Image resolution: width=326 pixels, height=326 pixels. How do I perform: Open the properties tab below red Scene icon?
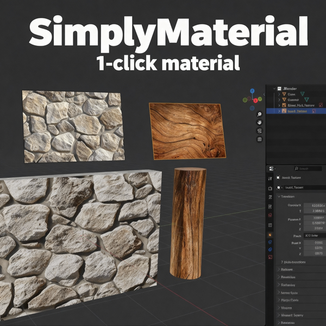[x=270, y=225]
